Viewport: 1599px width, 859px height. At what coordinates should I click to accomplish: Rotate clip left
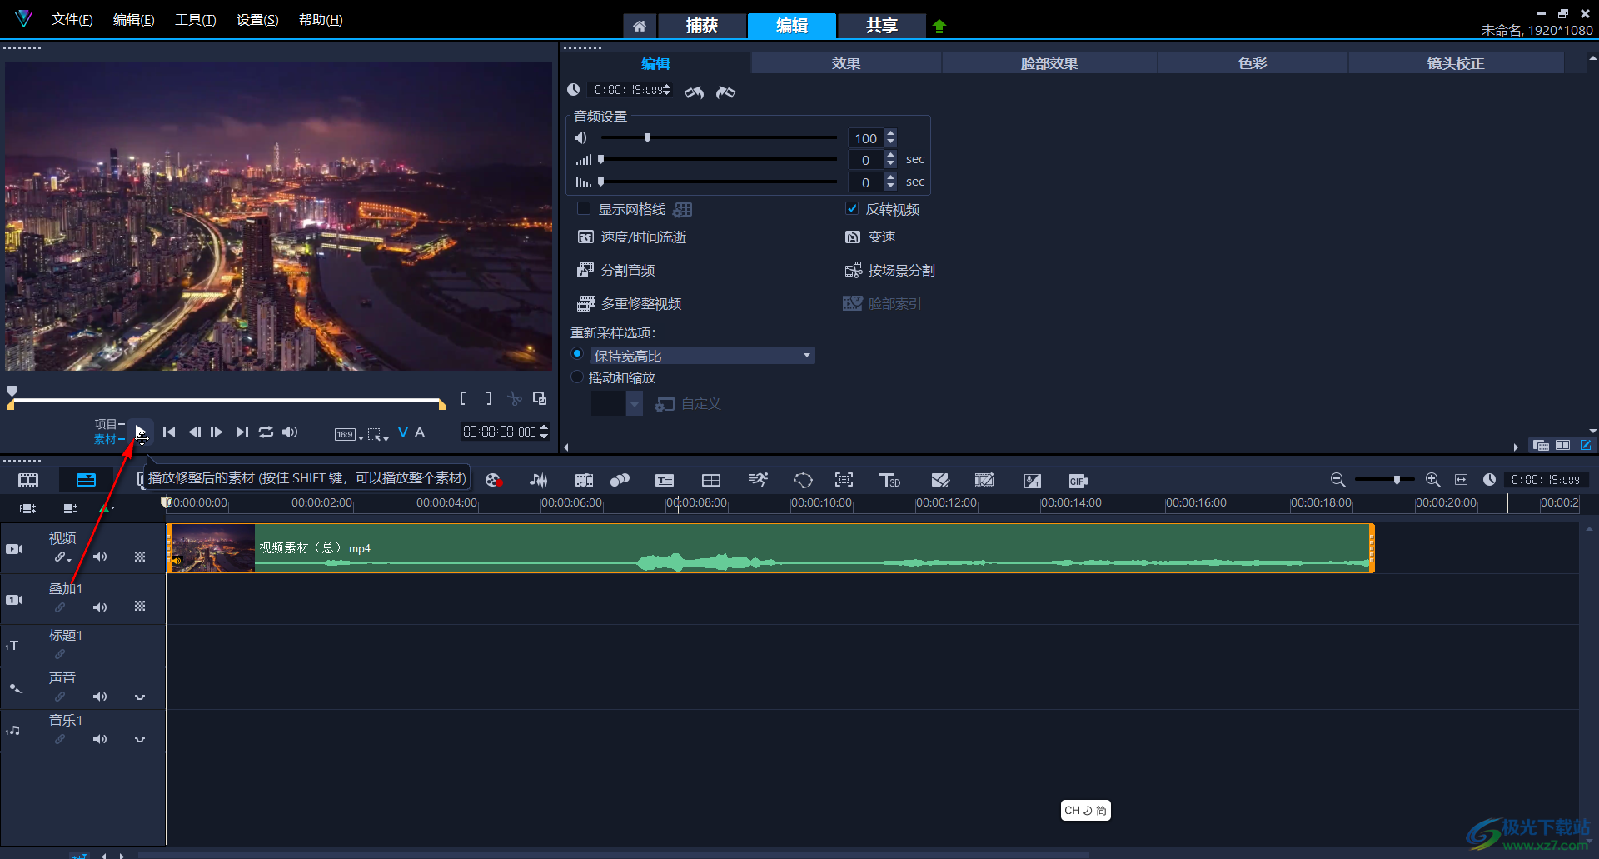click(694, 92)
